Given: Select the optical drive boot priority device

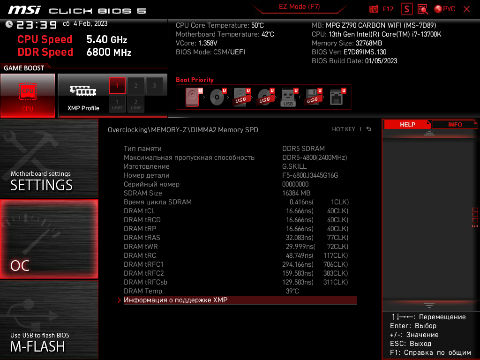Looking at the screenshot, I should pyautogui.click(x=217, y=97).
